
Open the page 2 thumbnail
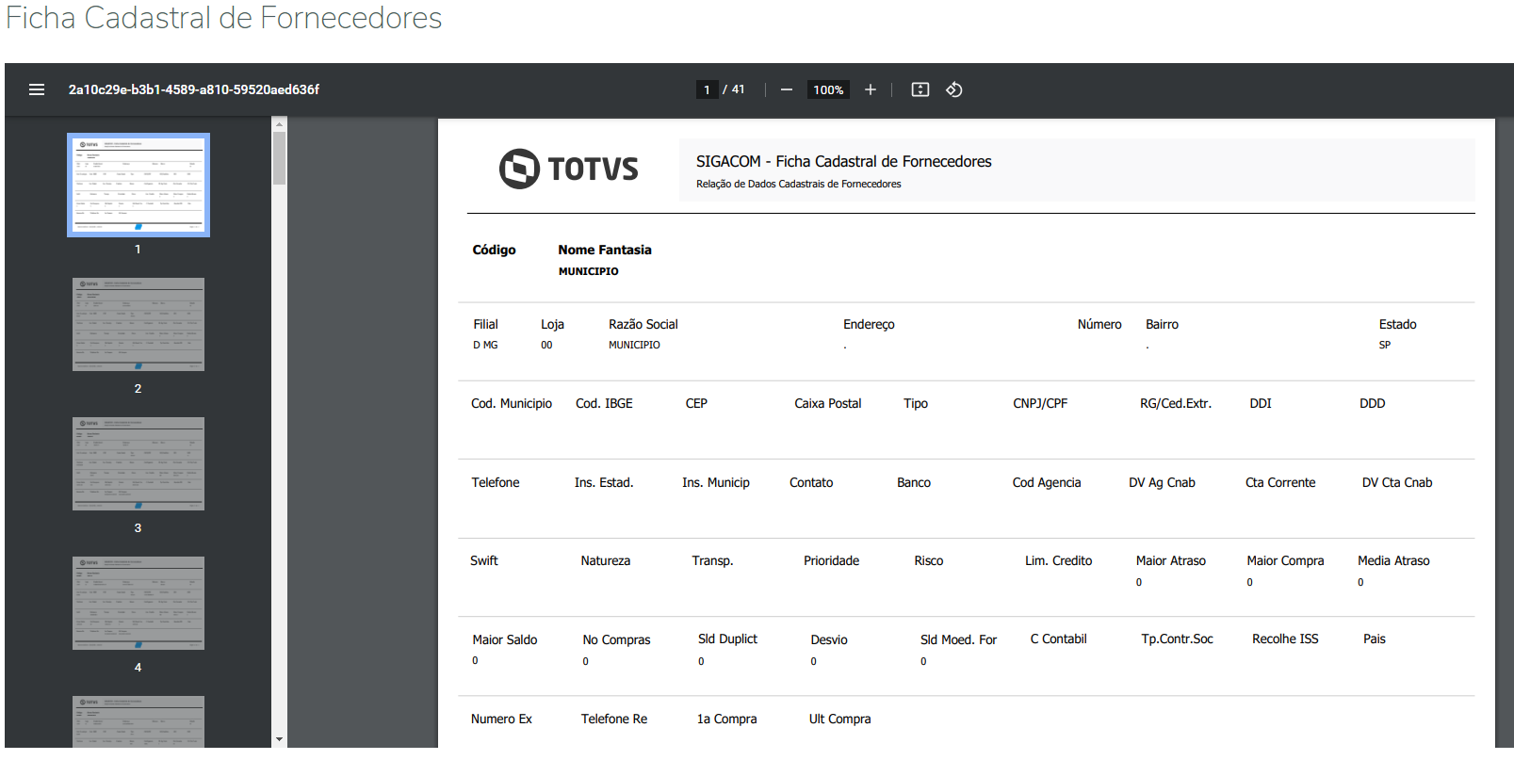(138, 324)
